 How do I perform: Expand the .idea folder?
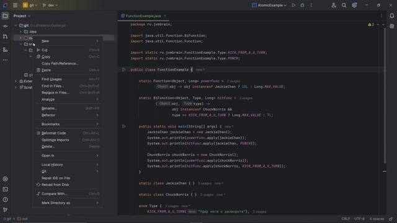coord(20,32)
